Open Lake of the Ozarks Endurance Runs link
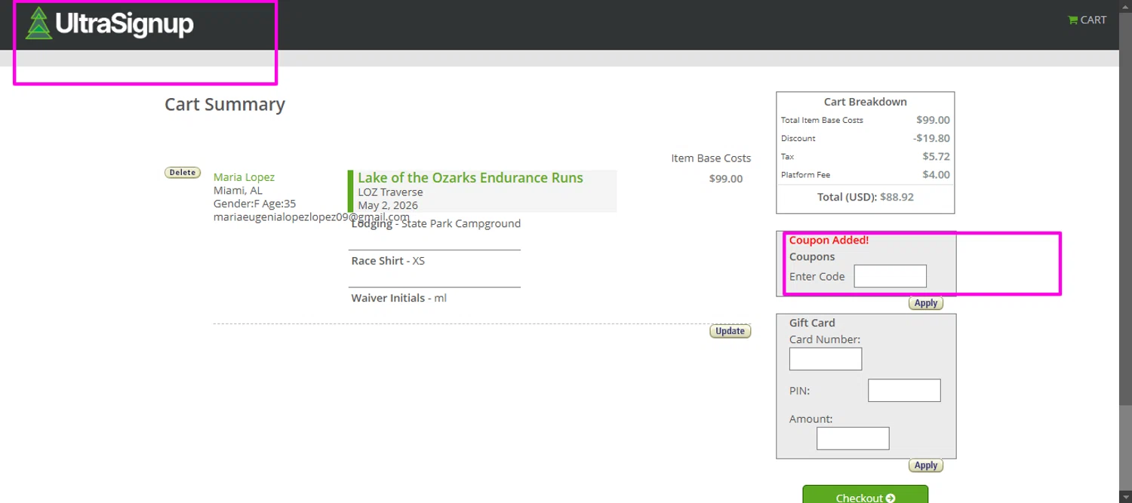This screenshot has height=503, width=1132. click(470, 178)
